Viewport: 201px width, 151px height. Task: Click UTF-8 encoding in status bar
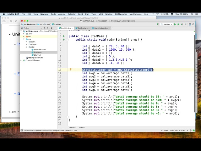182,130
